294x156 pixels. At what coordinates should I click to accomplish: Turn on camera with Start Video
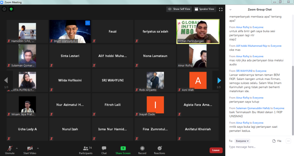coord(30,150)
